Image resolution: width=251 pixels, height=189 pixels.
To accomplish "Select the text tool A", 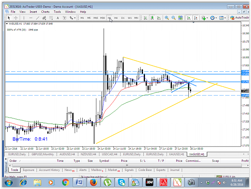I will (x=57, y=18).
